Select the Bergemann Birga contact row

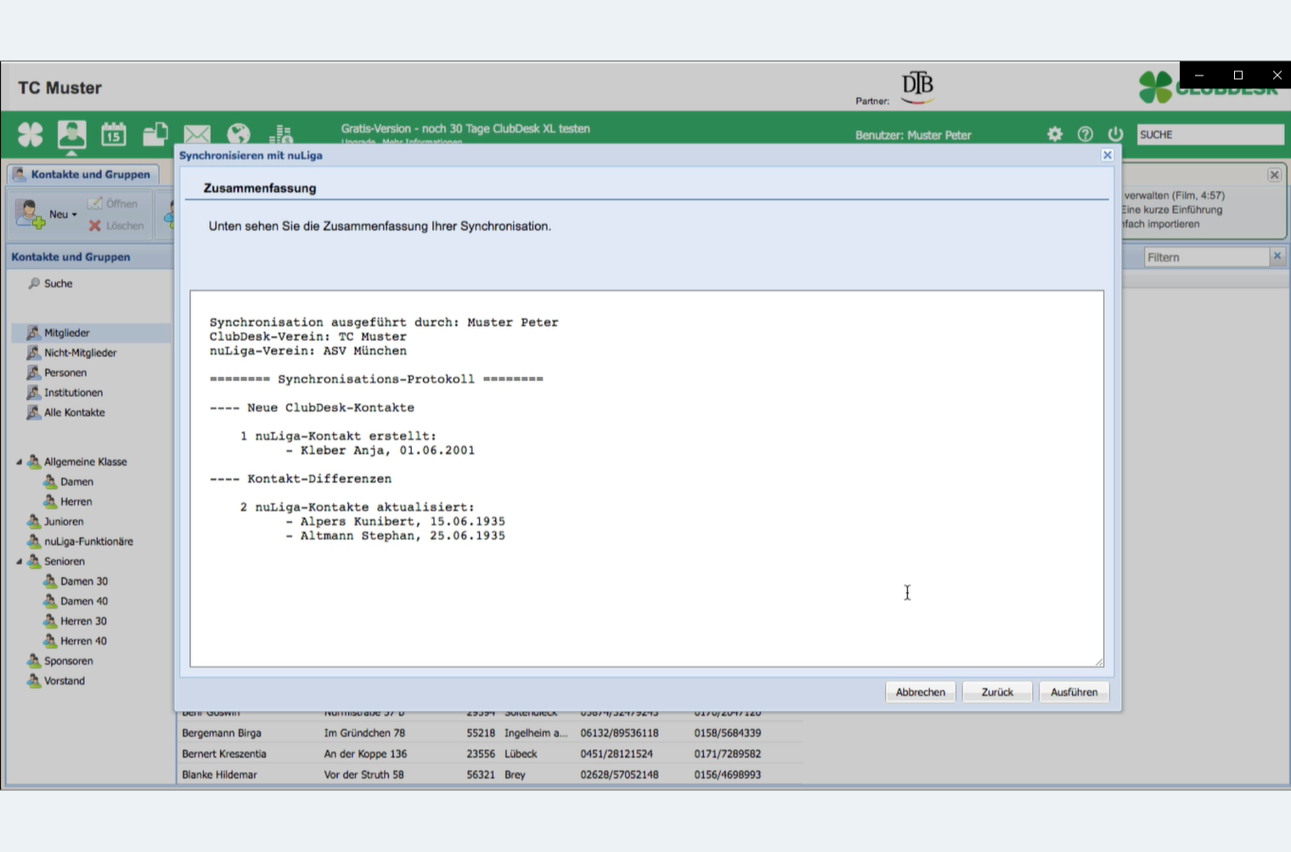222,733
